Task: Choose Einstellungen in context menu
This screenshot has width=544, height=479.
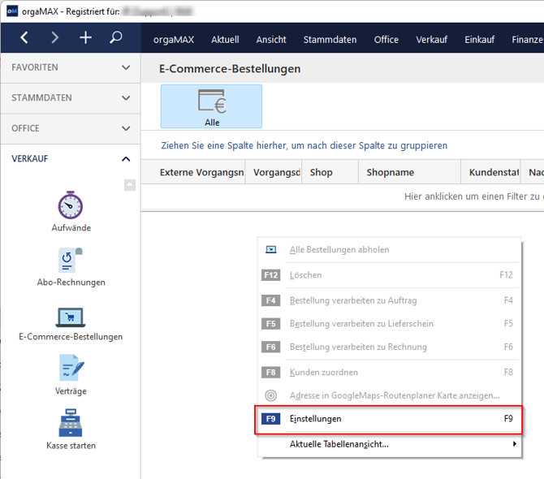Action: click(389, 419)
